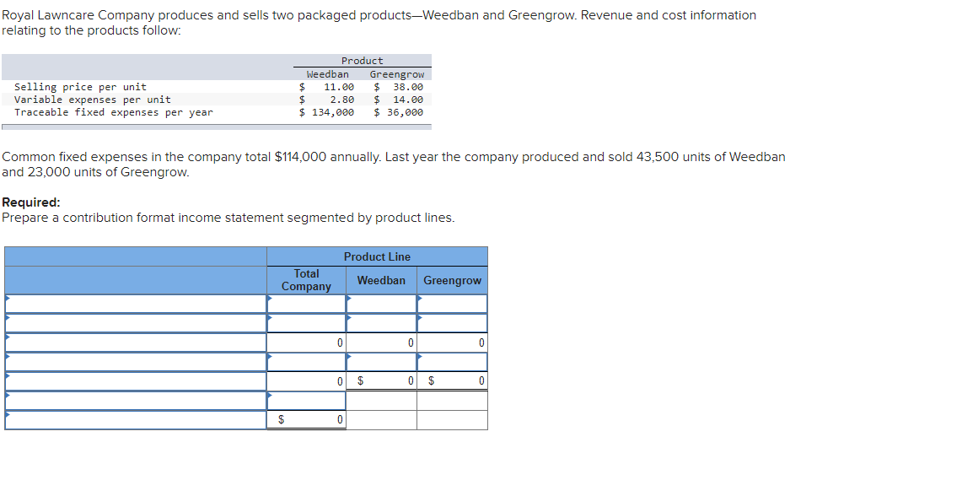Image resolution: width=962 pixels, height=480 pixels.
Task: Click Greengrow selling price 38.00
Action: click(408, 87)
